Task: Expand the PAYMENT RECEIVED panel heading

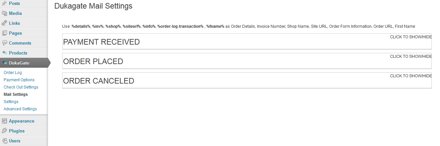Action: [x=101, y=42]
